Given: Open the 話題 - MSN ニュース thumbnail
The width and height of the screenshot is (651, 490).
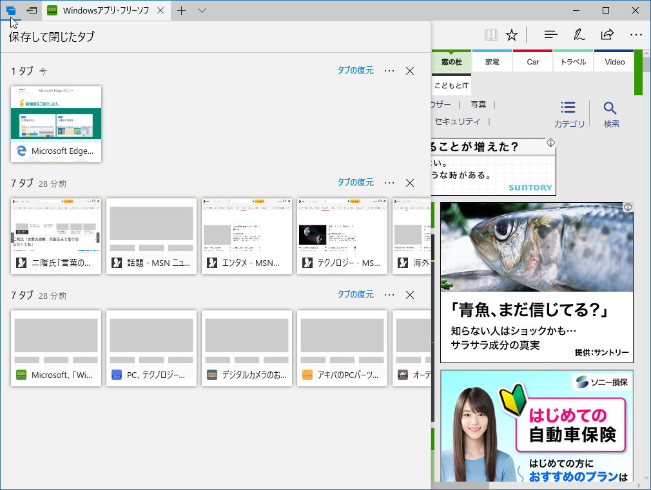Looking at the screenshot, I should click(151, 236).
